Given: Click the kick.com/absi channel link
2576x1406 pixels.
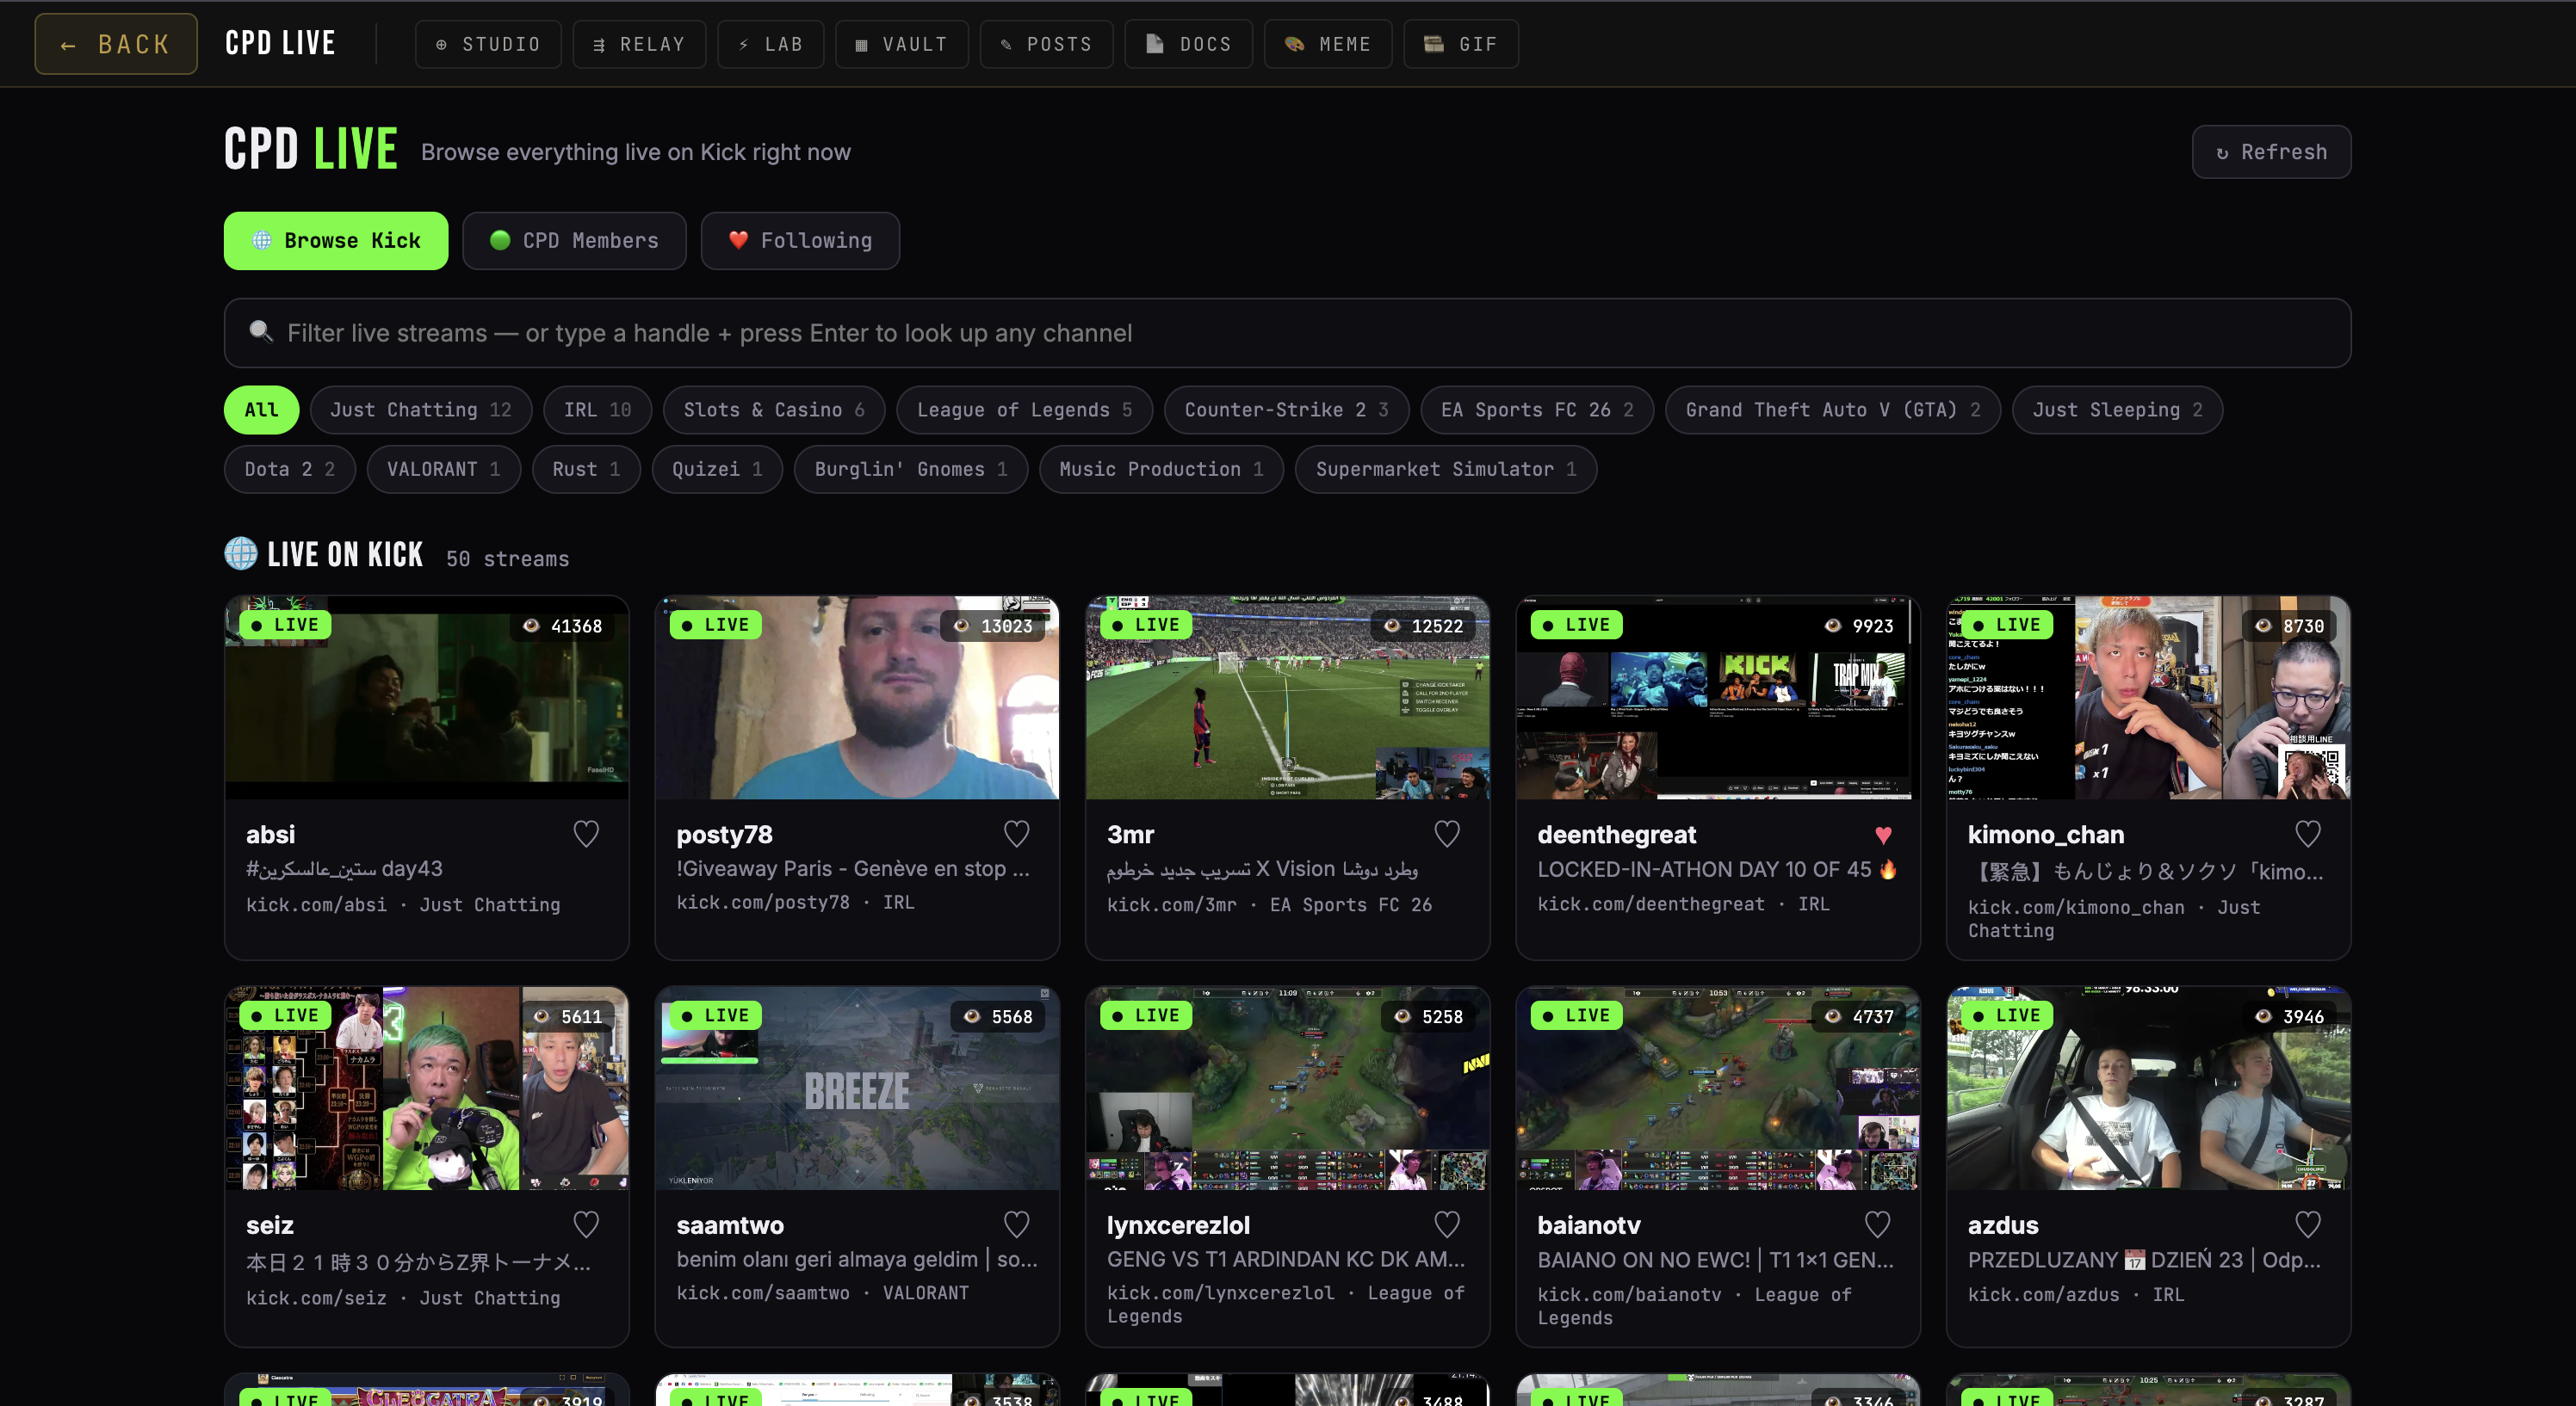Looking at the screenshot, I should point(316,904).
